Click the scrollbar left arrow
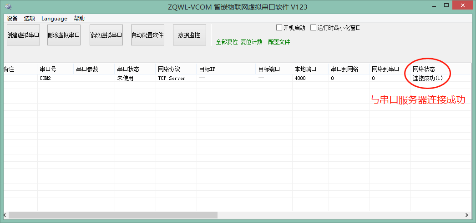 pos(6,215)
